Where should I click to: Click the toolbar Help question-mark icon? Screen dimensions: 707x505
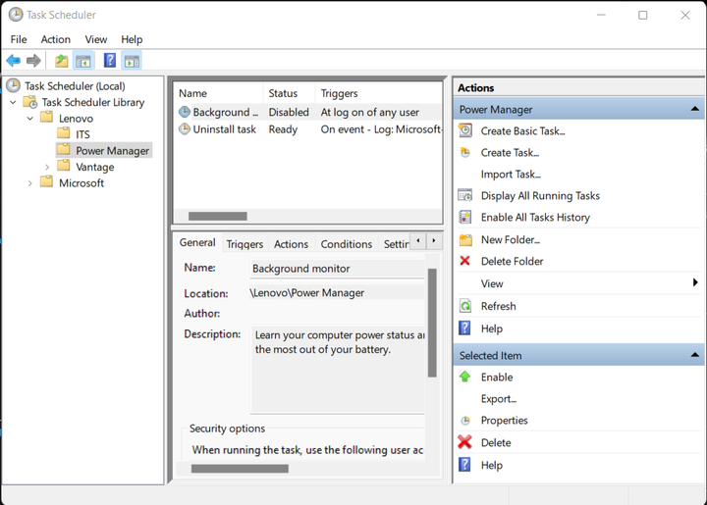point(110,61)
